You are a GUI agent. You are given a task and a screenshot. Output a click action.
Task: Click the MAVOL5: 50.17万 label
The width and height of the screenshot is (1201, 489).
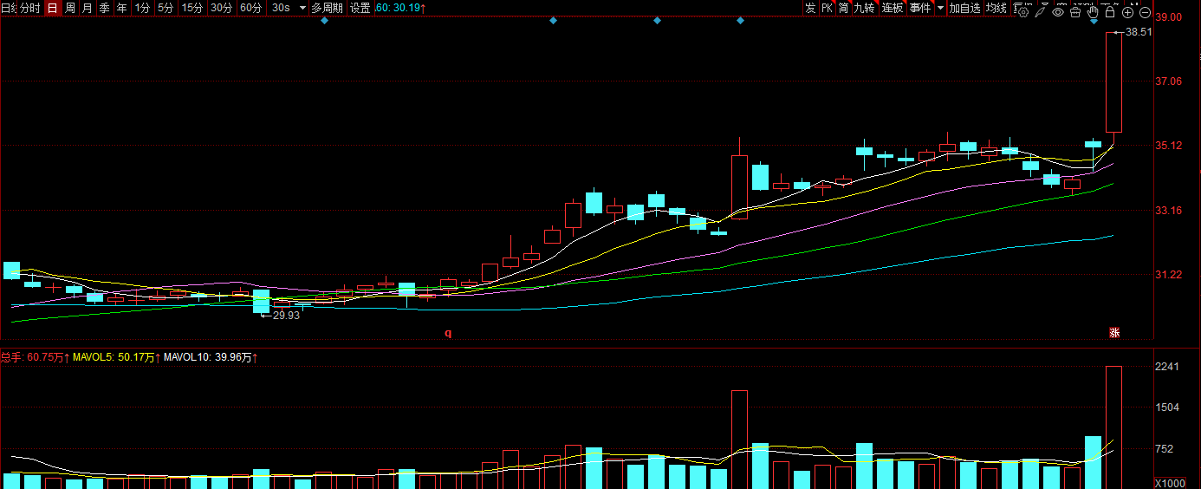tap(114, 357)
